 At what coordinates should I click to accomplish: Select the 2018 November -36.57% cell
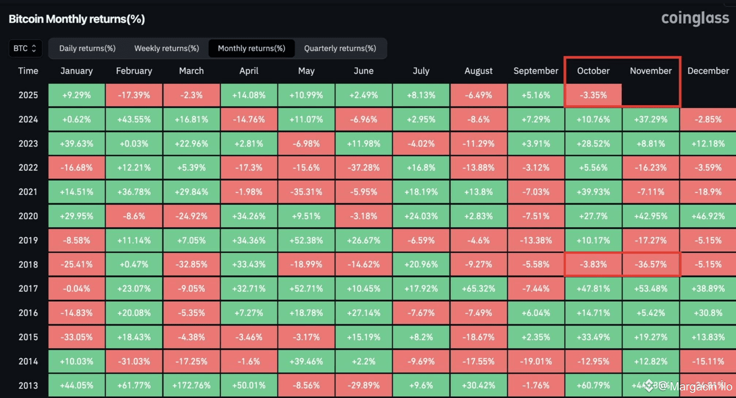point(651,264)
